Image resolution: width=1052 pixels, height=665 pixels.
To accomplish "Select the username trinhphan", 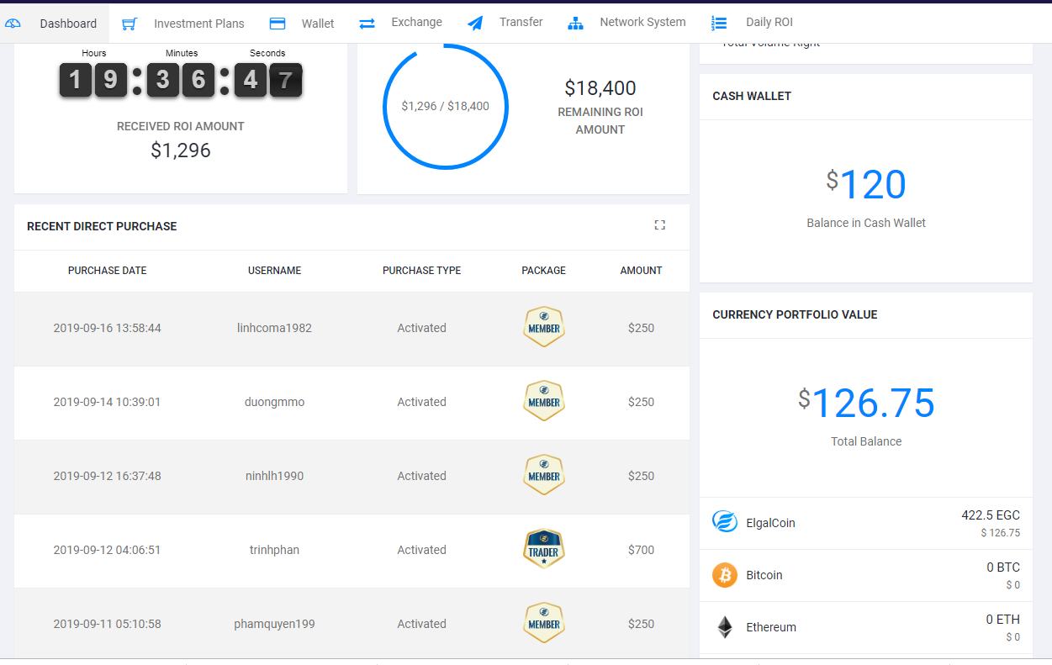I will [x=274, y=550].
